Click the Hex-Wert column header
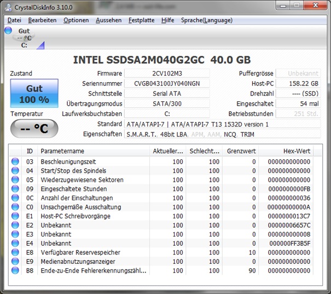The height and width of the screenshot is (294, 331). click(x=286, y=151)
